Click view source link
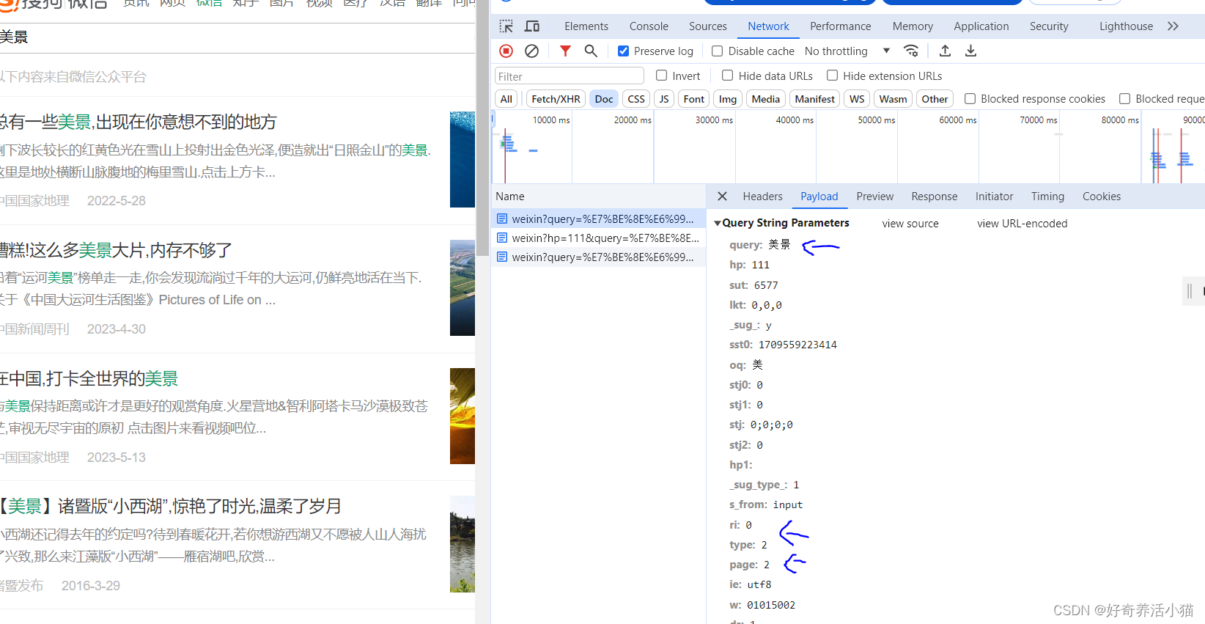The height and width of the screenshot is (624, 1205). [x=910, y=224]
